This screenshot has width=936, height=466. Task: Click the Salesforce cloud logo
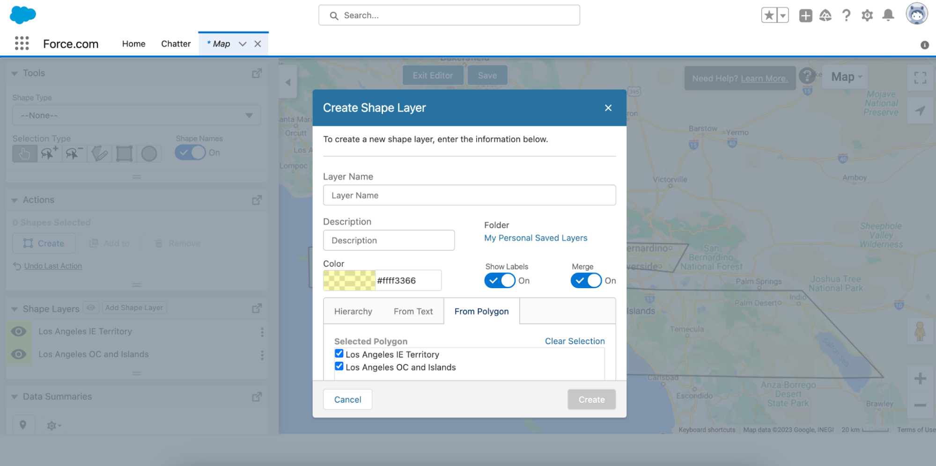[x=22, y=15]
